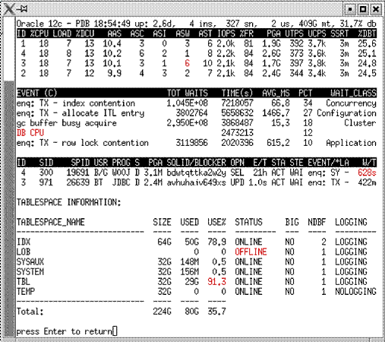The image size is (385, 342).
Task: Click the LOAD column header
Action: click(x=62, y=33)
